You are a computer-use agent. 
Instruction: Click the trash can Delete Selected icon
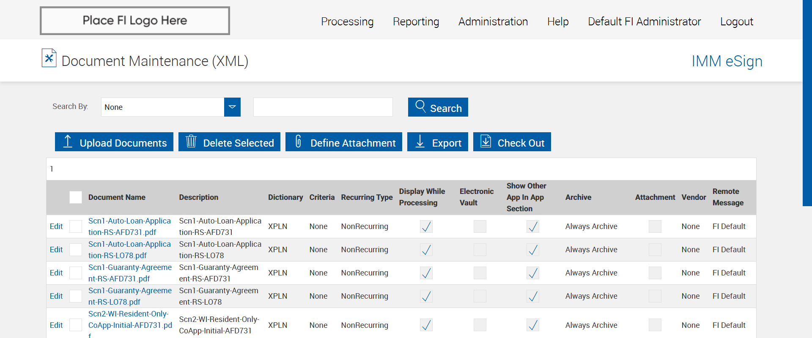click(191, 142)
